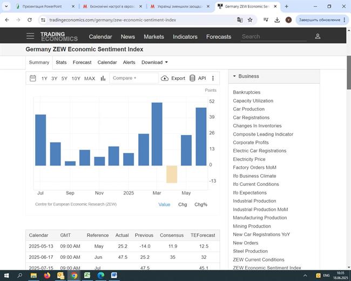Show chart as Value

pos(164,205)
